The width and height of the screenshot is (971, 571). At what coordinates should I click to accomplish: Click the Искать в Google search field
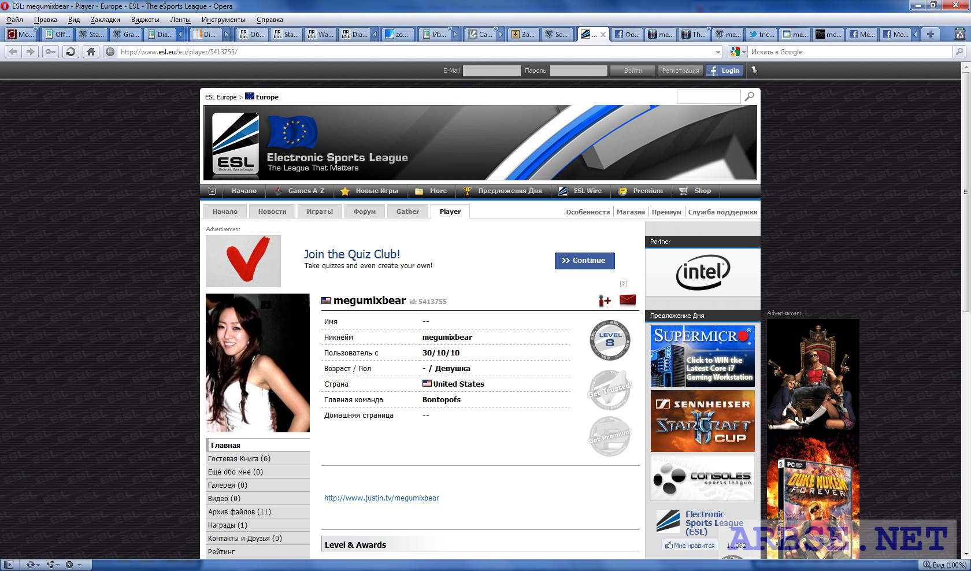tap(850, 52)
